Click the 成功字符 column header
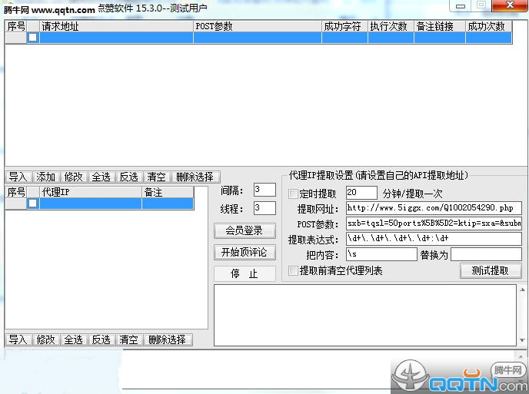 344,26
